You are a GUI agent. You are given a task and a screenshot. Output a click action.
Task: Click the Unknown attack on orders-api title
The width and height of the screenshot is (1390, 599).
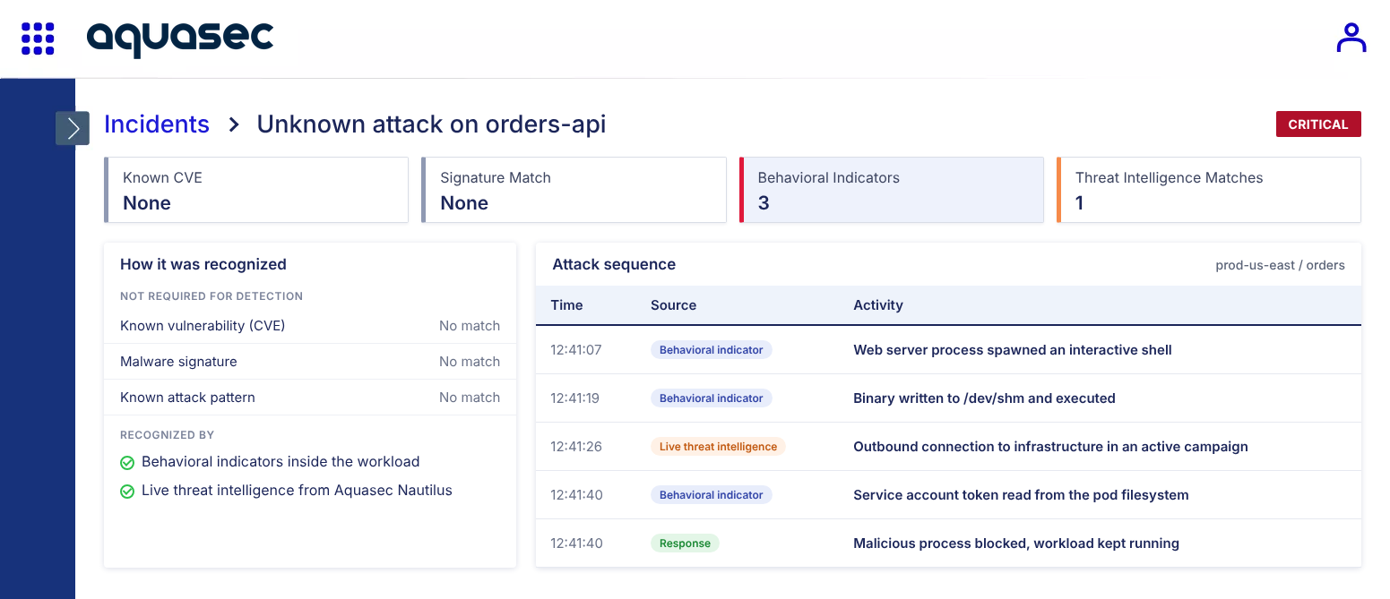[431, 124]
